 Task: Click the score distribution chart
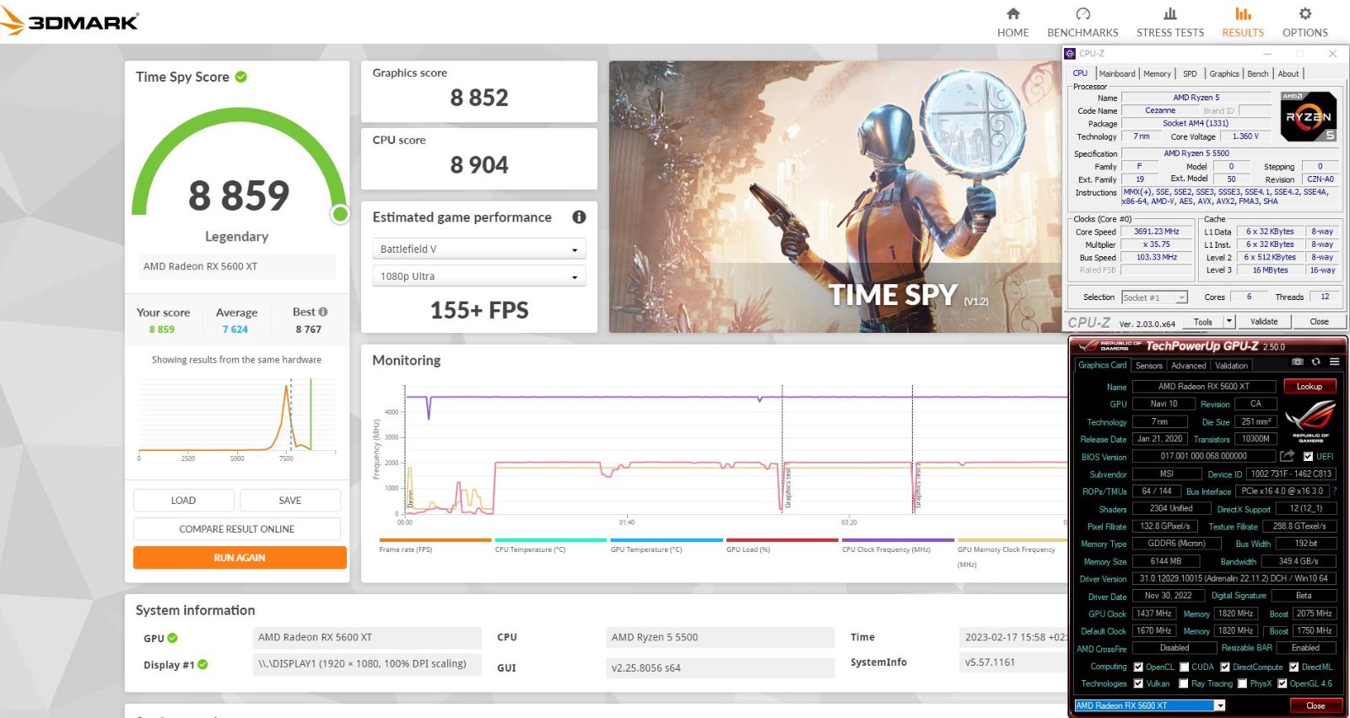pyautogui.click(x=237, y=418)
